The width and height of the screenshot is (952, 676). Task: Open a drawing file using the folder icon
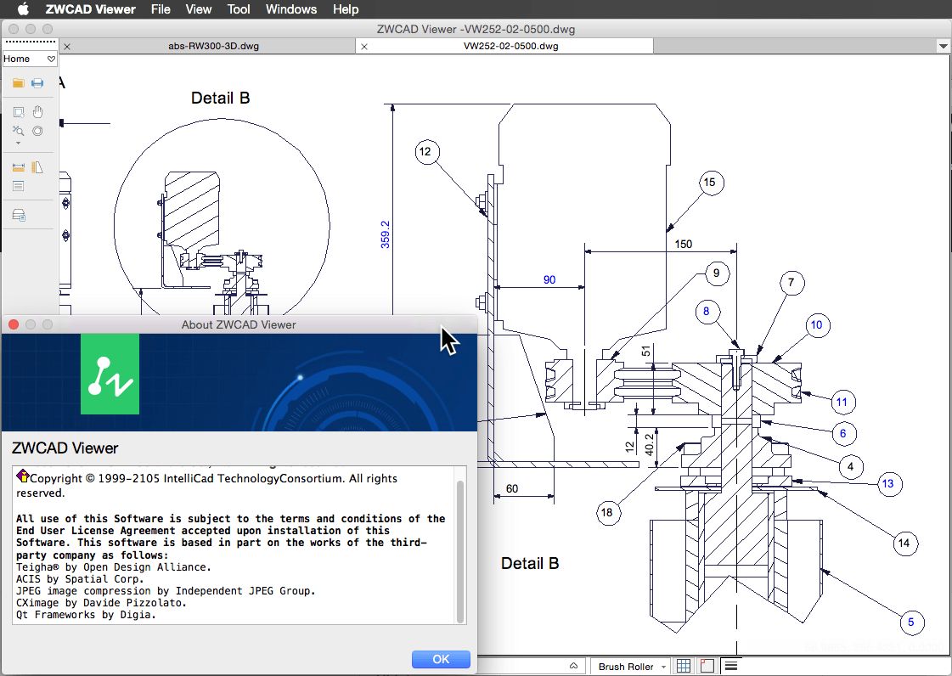click(18, 83)
